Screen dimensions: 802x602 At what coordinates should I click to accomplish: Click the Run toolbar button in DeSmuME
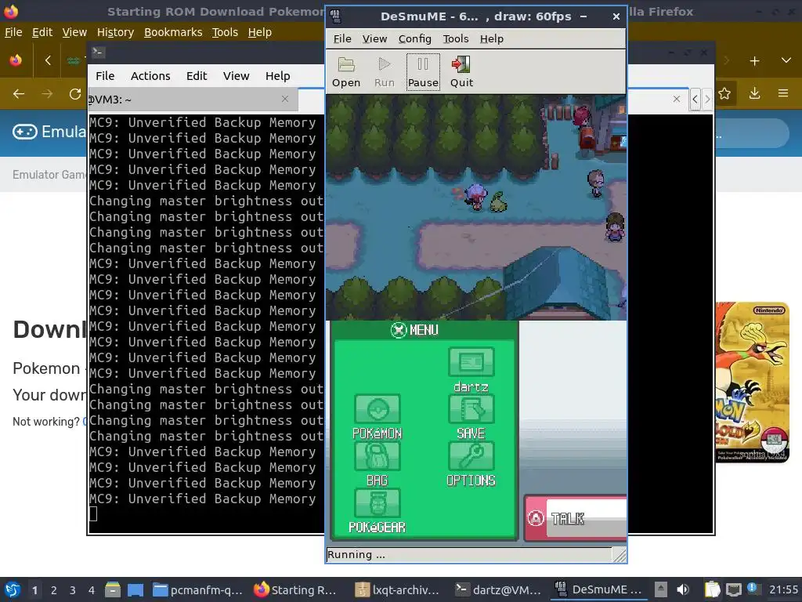[x=384, y=72]
